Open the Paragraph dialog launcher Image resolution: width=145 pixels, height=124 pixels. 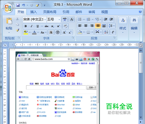tap(114, 37)
